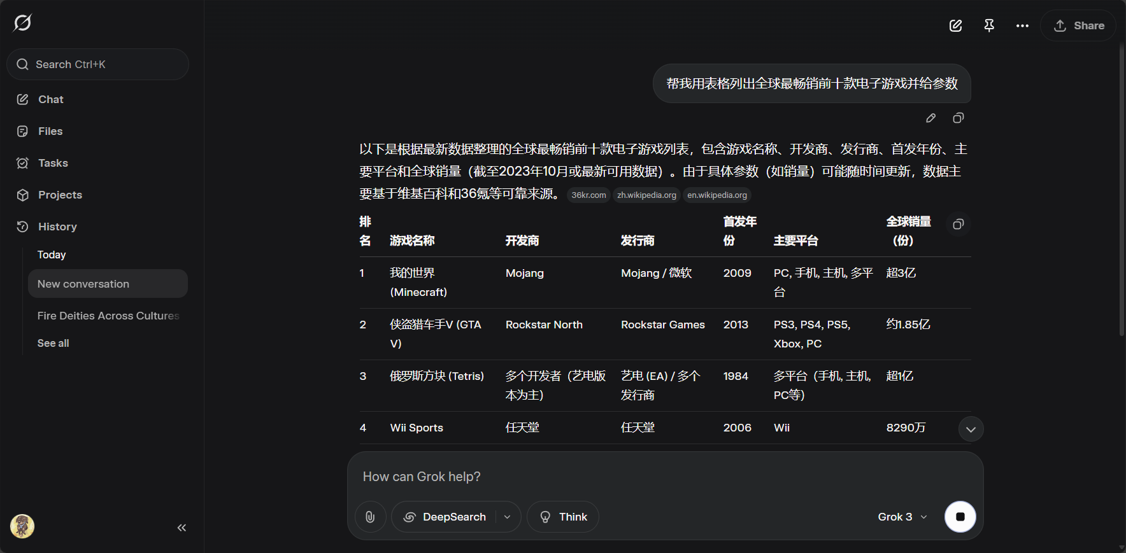
Task: Click the 超3亿 sales cell
Action: coord(901,273)
